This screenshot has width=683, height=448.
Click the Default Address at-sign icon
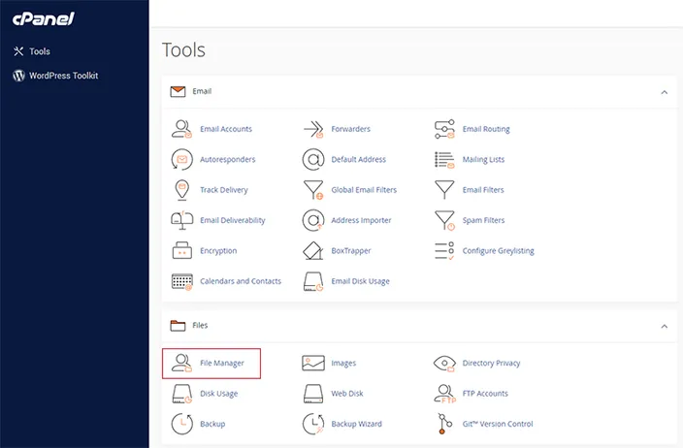313,159
